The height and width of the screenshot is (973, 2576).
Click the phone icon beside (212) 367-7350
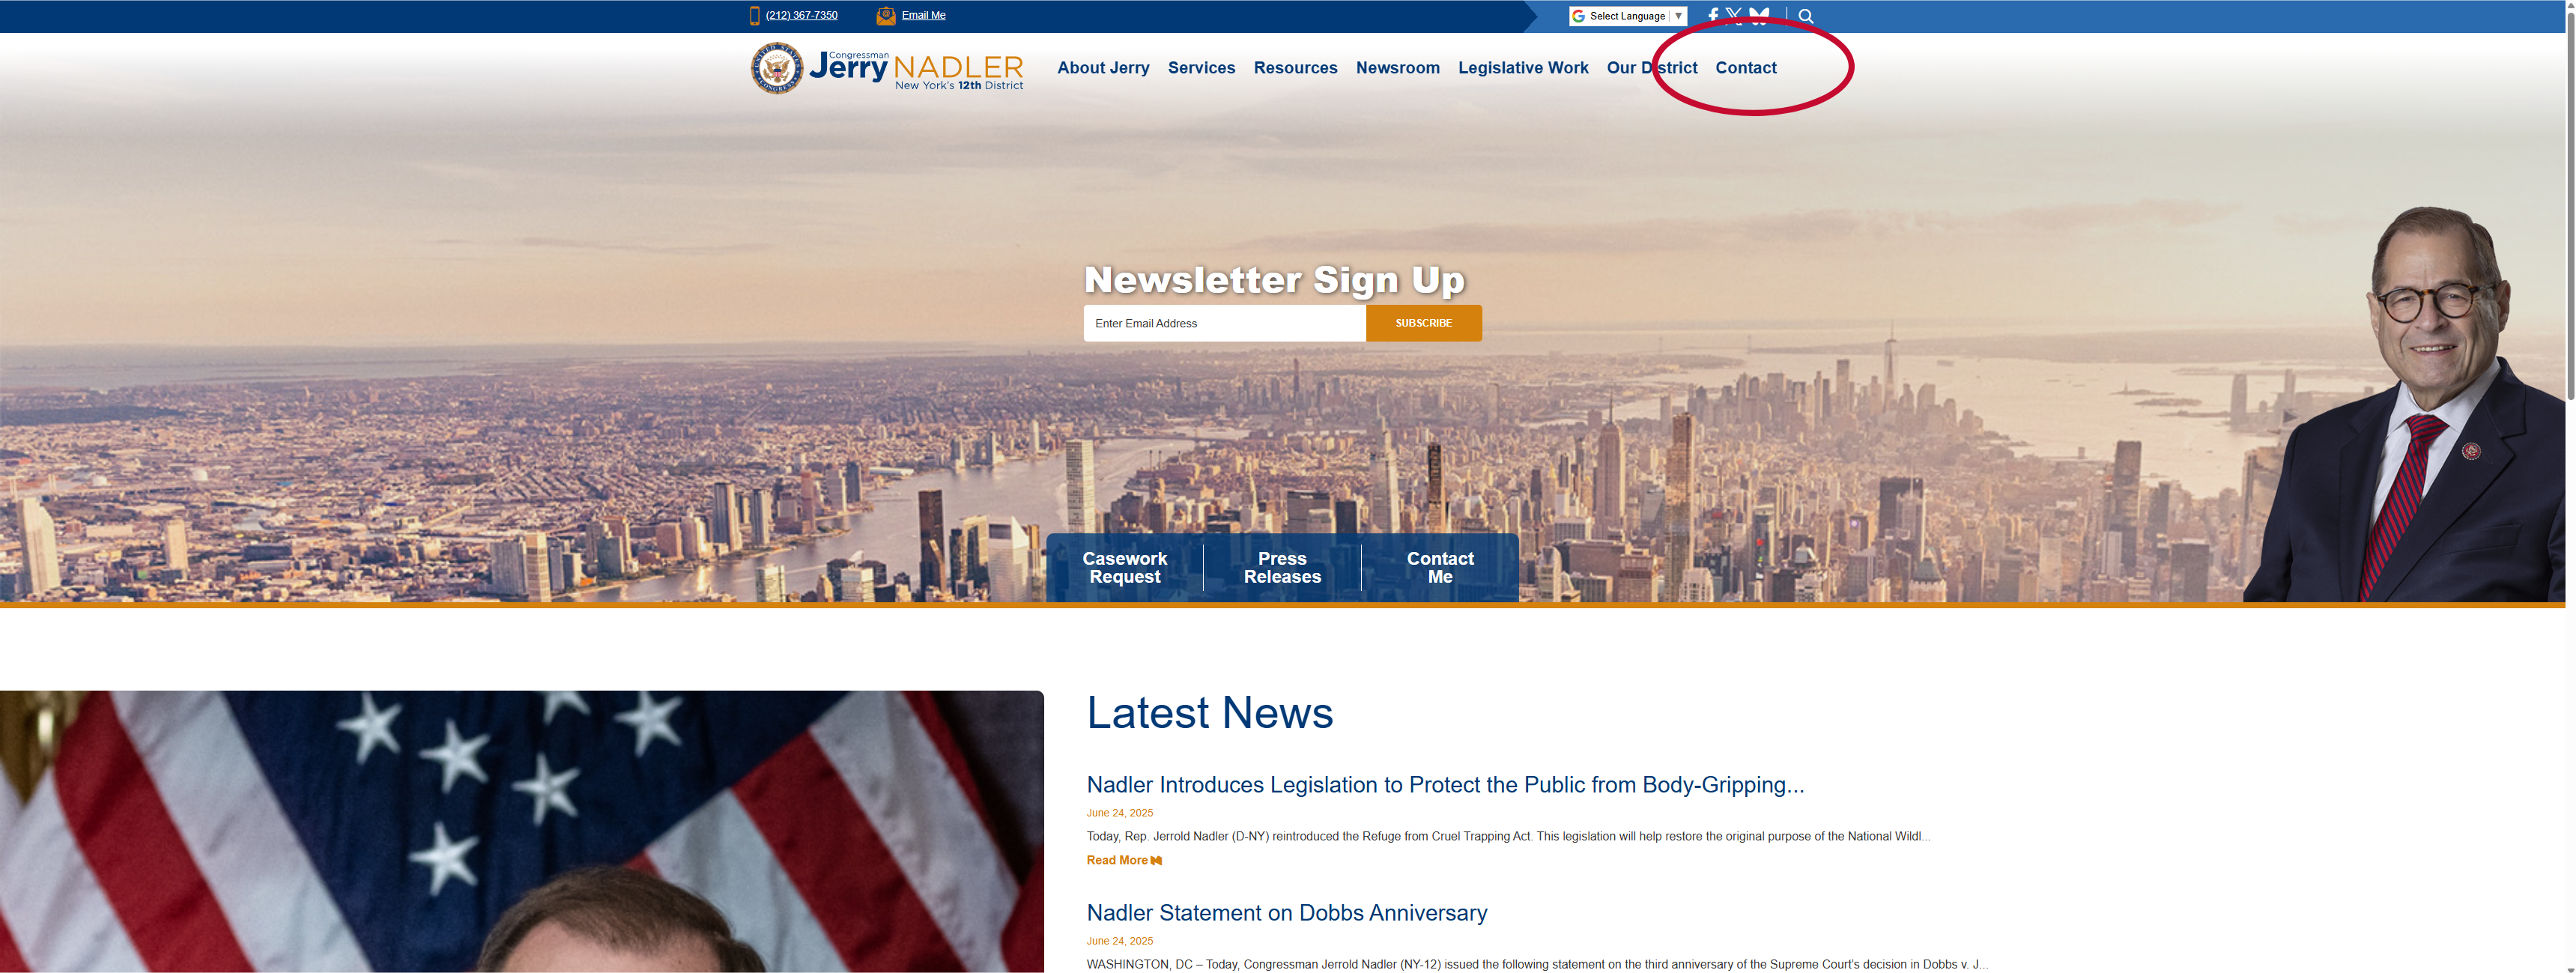[754, 15]
